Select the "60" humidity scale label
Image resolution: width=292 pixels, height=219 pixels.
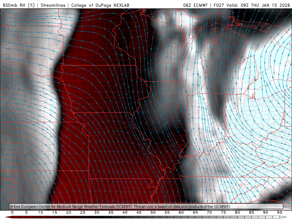tap(181, 212)
